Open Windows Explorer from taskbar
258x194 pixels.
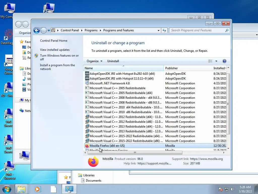click(x=22, y=189)
